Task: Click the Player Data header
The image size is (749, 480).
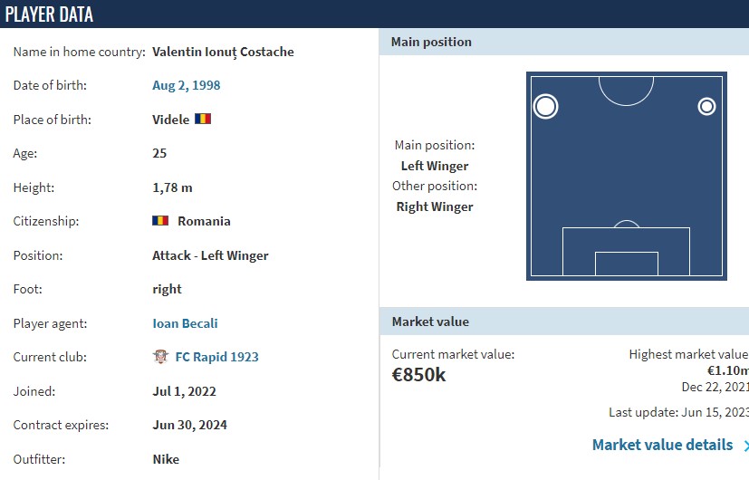Action: pyautogui.click(x=49, y=14)
